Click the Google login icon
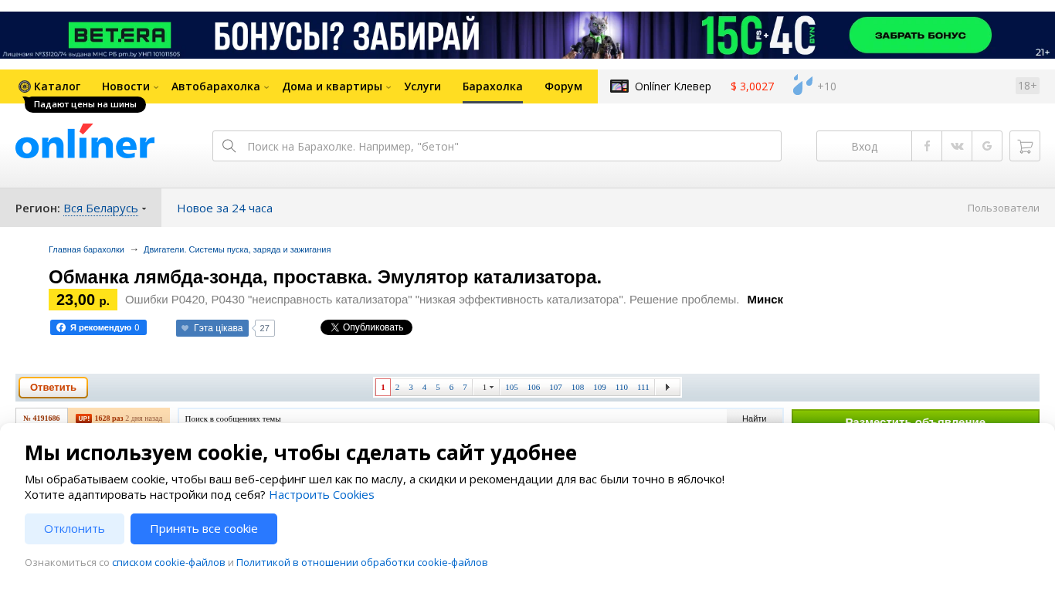 987,146
